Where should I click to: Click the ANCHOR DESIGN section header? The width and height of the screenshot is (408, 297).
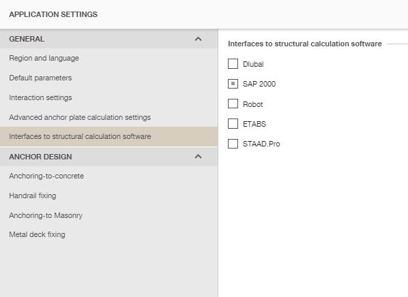[108, 157]
